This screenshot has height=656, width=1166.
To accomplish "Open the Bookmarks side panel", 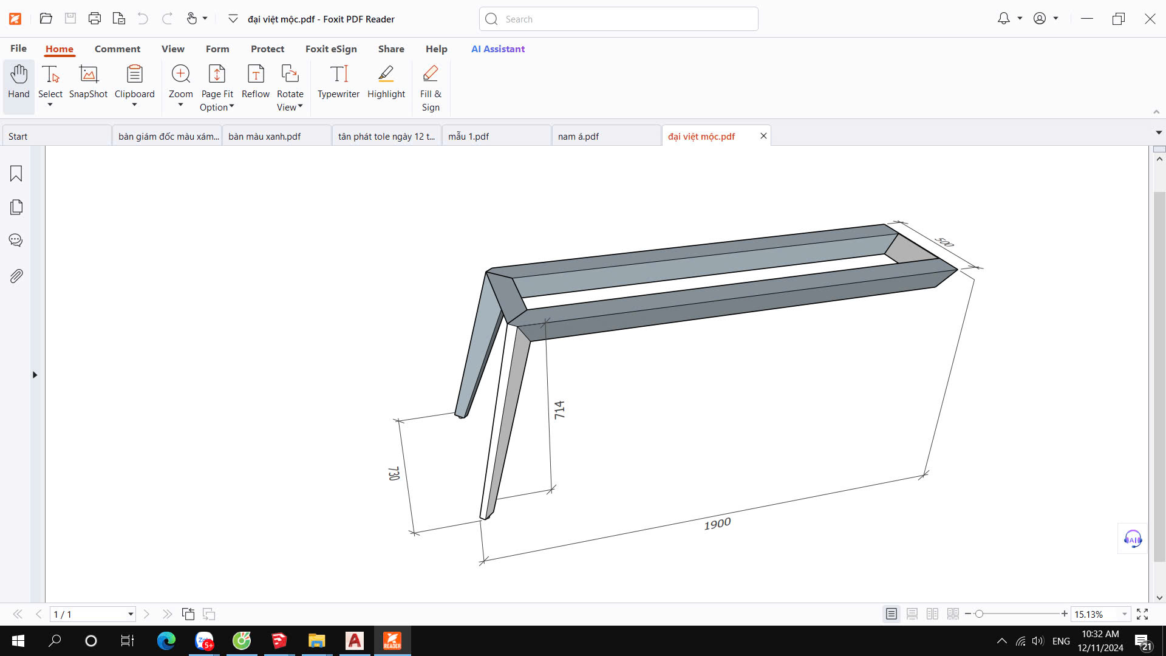I will pos(16,174).
